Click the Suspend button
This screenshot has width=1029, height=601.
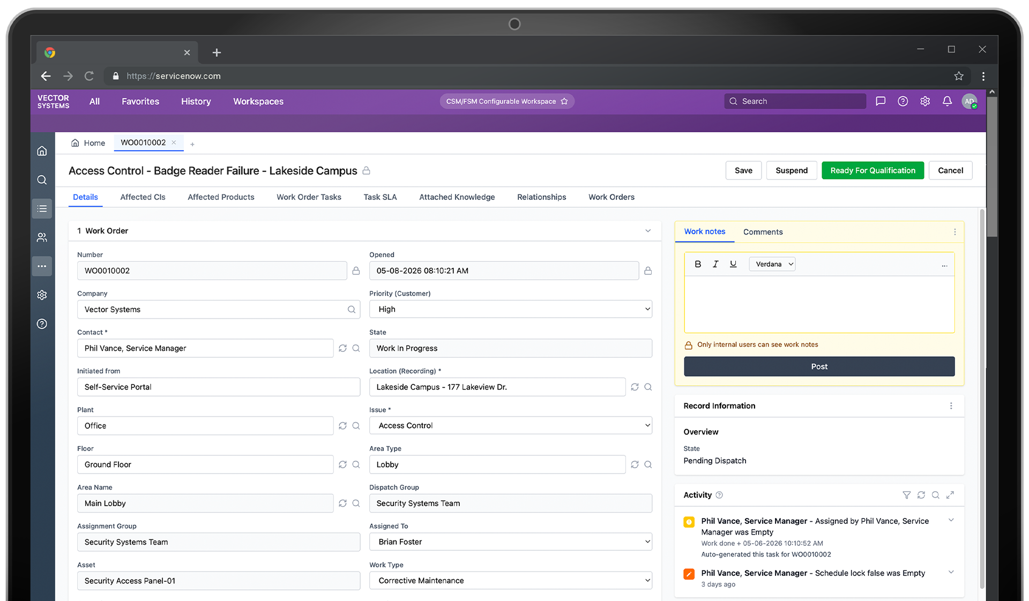point(792,170)
